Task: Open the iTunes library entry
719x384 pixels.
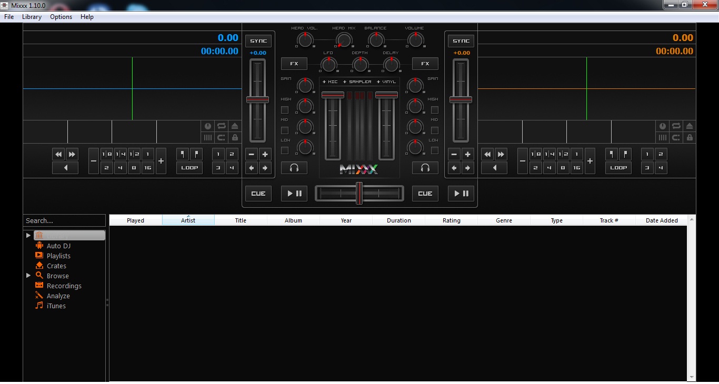Action: tap(56, 306)
